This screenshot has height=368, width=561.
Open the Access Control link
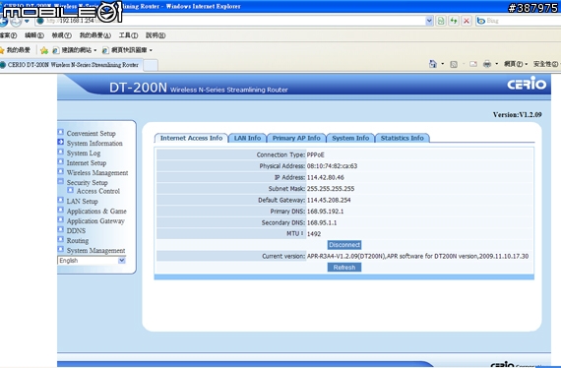point(98,191)
